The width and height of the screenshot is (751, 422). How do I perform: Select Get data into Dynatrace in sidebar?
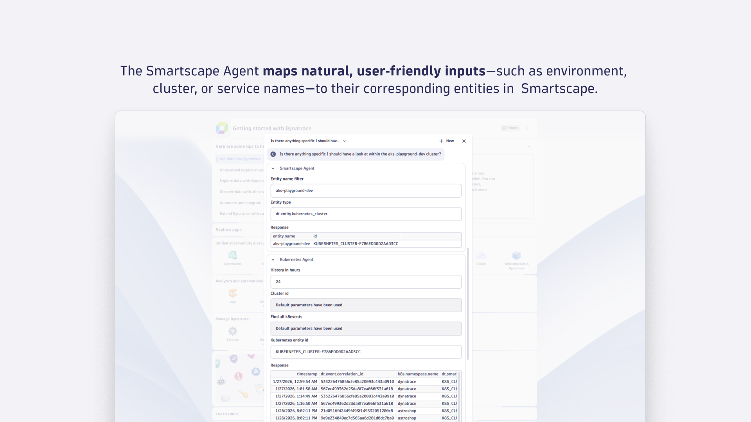tap(240, 159)
